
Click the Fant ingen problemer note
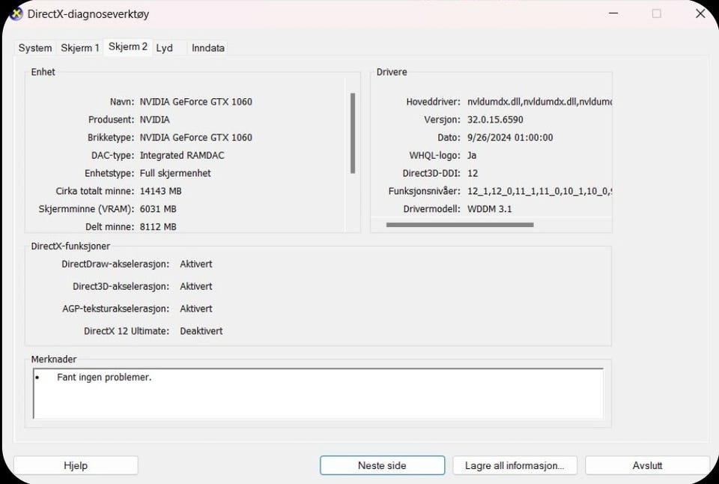pos(104,377)
